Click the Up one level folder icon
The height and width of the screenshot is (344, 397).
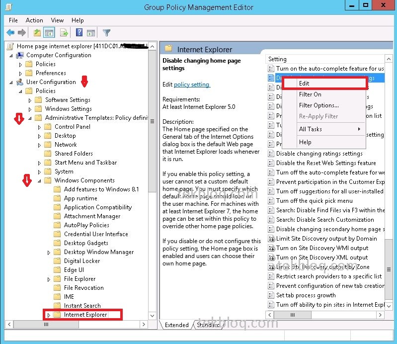(37, 33)
